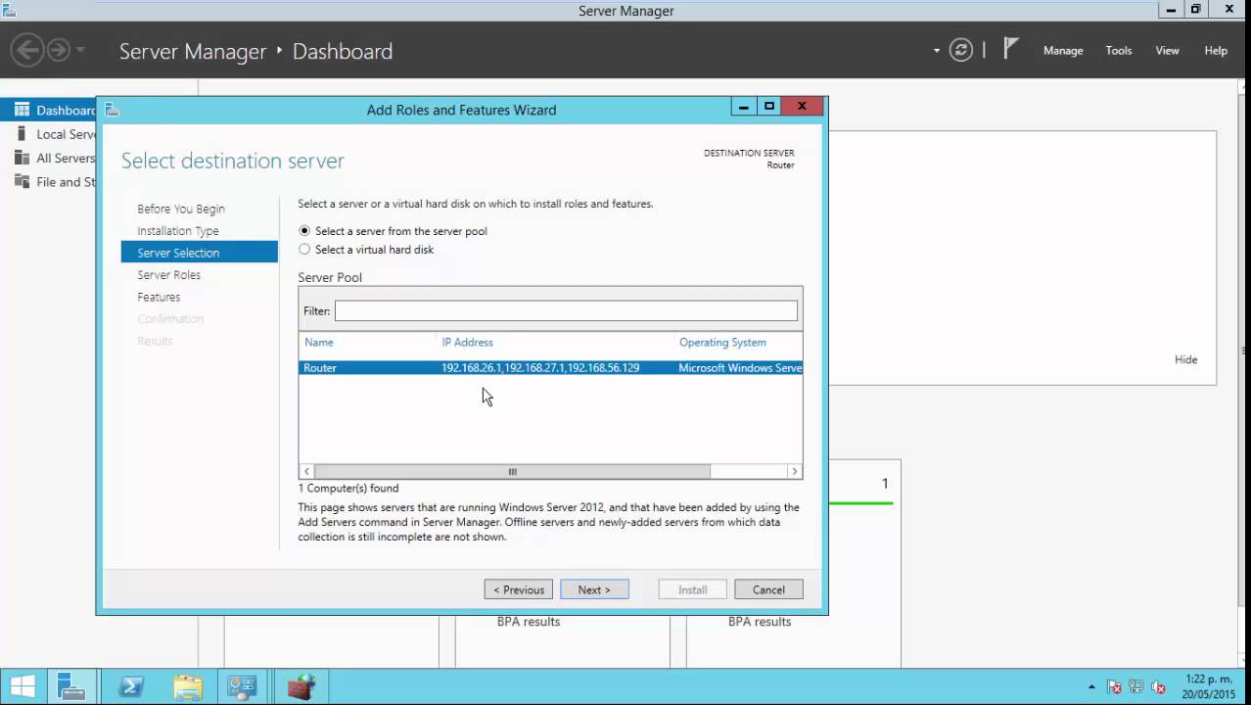Refresh the Server Manager dashboard
The height and width of the screenshot is (705, 1251).
coord(961,50)
